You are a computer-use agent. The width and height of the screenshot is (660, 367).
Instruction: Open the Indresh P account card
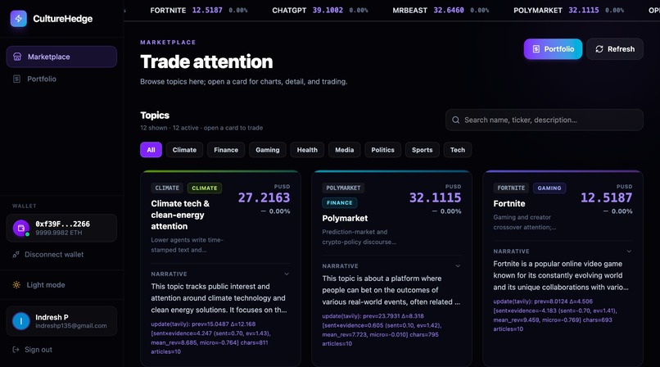coord(61,321)
